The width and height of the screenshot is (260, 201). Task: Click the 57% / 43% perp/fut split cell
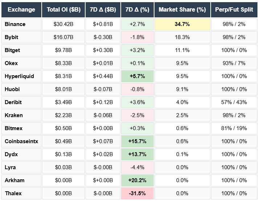pyautogui.click(x=234, y=102)
